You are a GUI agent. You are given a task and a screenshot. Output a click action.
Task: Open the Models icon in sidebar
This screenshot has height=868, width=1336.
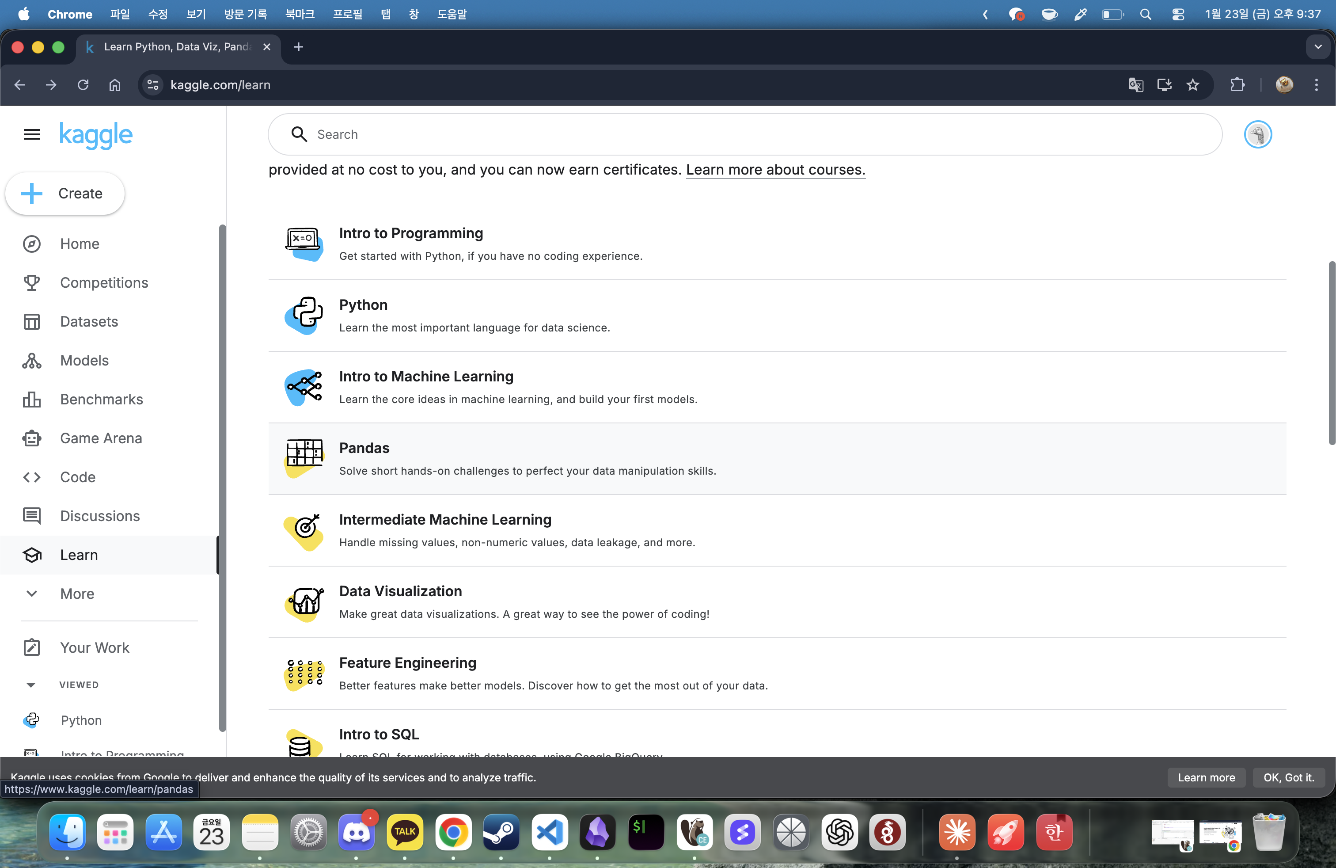31,361
